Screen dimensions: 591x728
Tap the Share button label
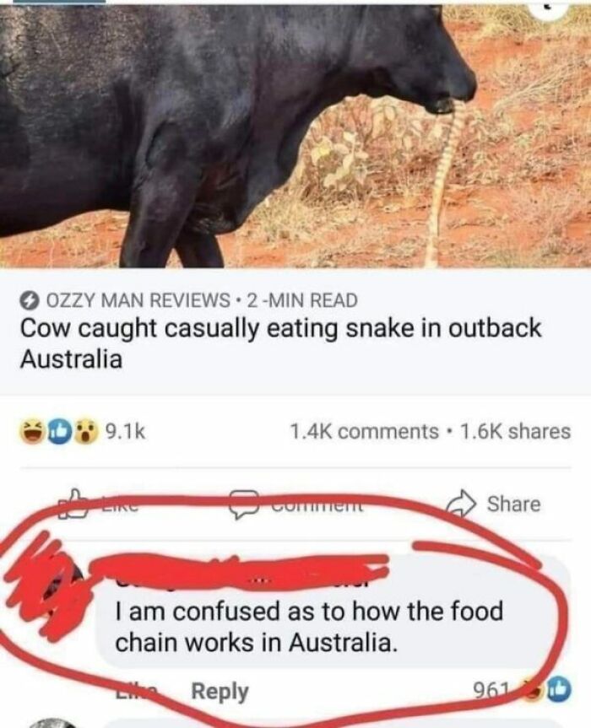point(514,504)
